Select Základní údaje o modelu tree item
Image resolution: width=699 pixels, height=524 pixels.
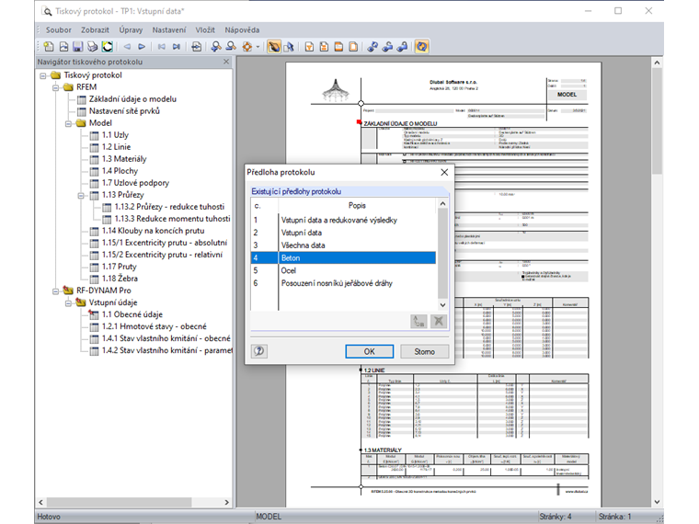point(132,99)
